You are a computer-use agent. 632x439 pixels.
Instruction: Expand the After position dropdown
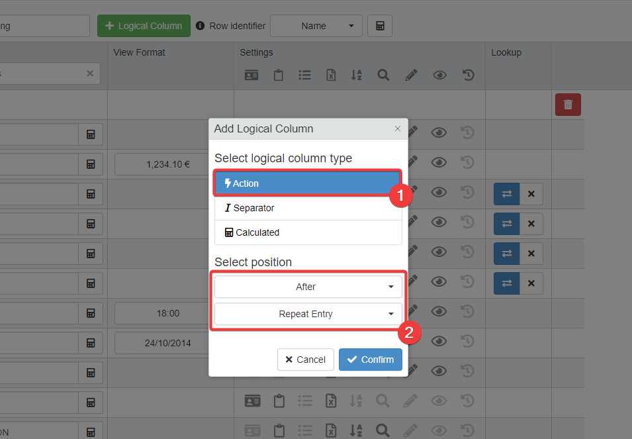click(308, 287)
